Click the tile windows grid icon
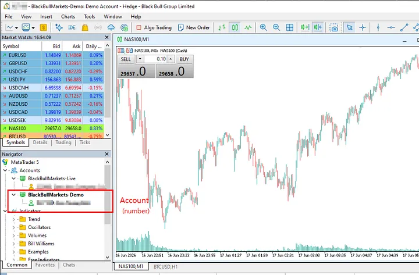This screenshot has width=419, height=275. (289, 27)
